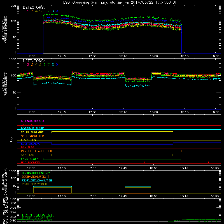The width and height of the screenshot is (224, 224).
Task: Click the vertical Flags axis label
Action: 11,140
